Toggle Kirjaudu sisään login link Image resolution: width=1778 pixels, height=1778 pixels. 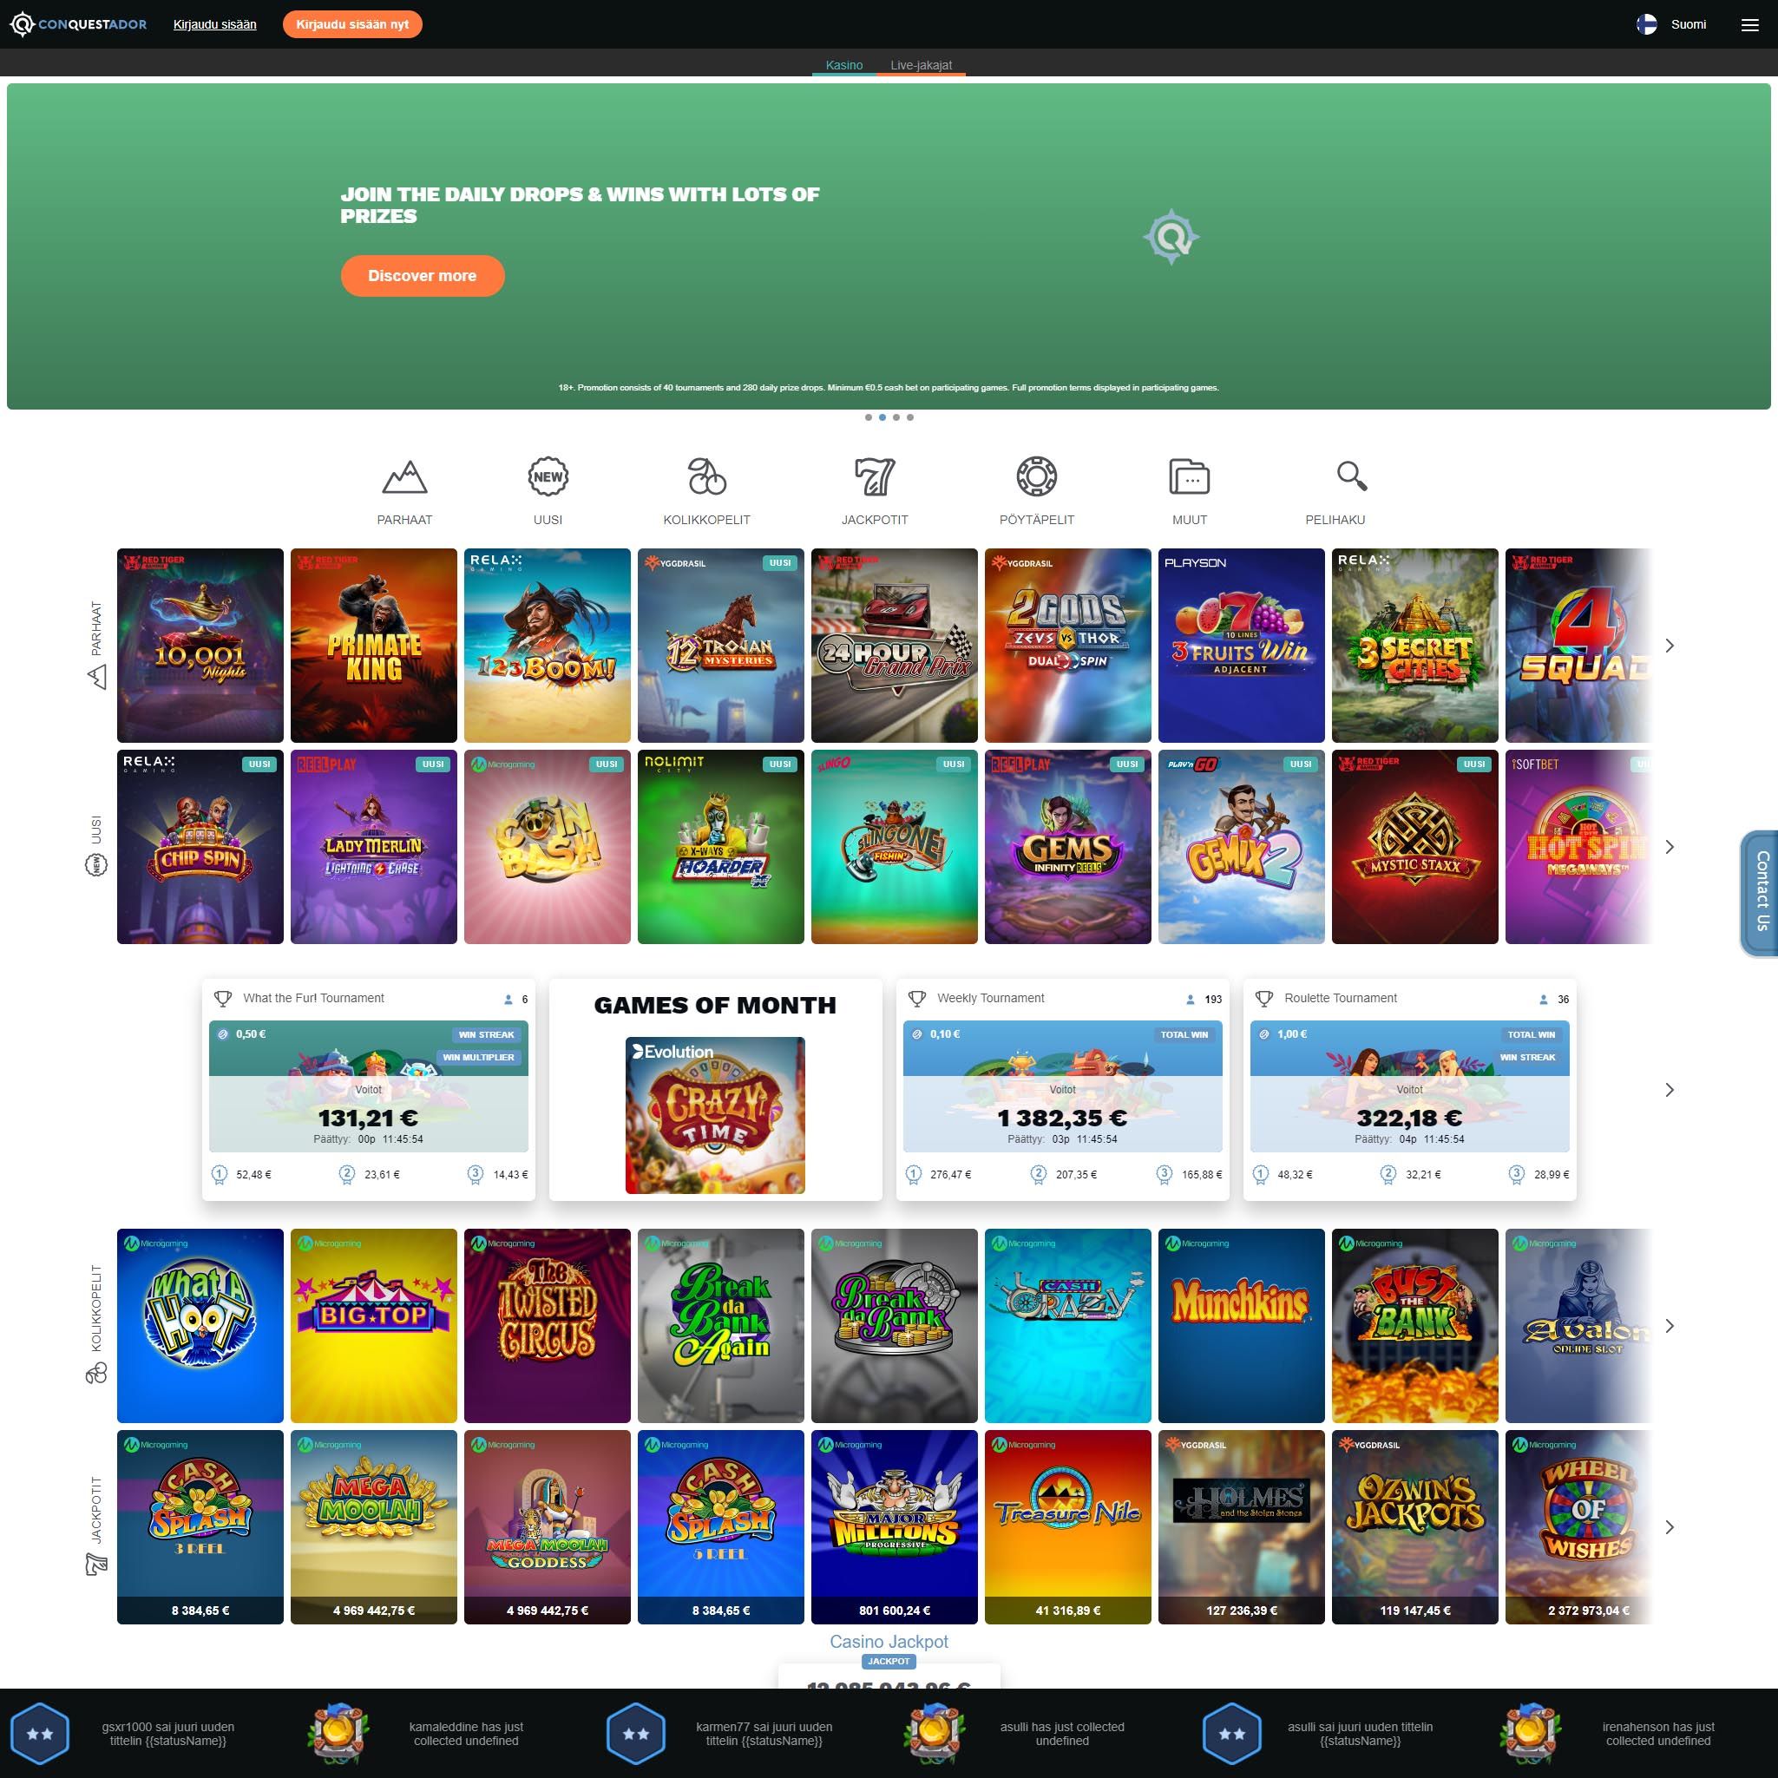(213, 24)
